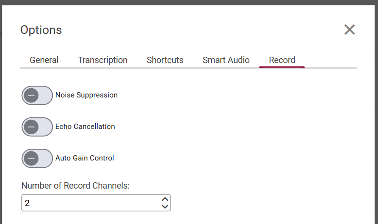Open the Transcription tab
Screen dimensions: 378x224
pyautogui.click(x=103, y=60)
